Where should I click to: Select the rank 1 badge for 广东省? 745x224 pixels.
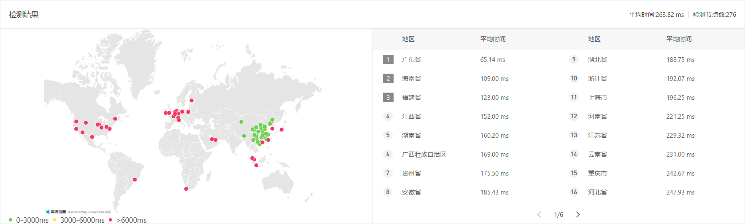(388, 59)
